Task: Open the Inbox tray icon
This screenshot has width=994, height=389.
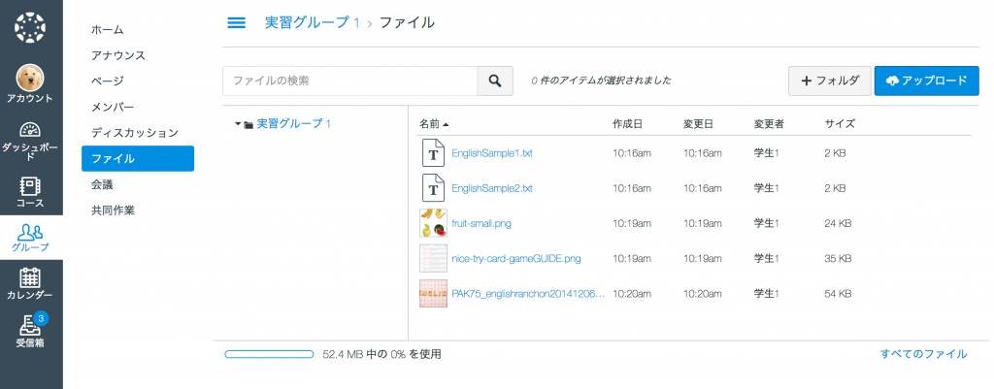Action: tap(30, 326)
